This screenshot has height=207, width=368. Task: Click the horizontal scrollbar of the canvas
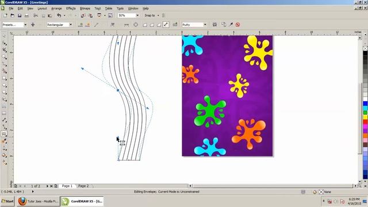[x=272, y=186]
